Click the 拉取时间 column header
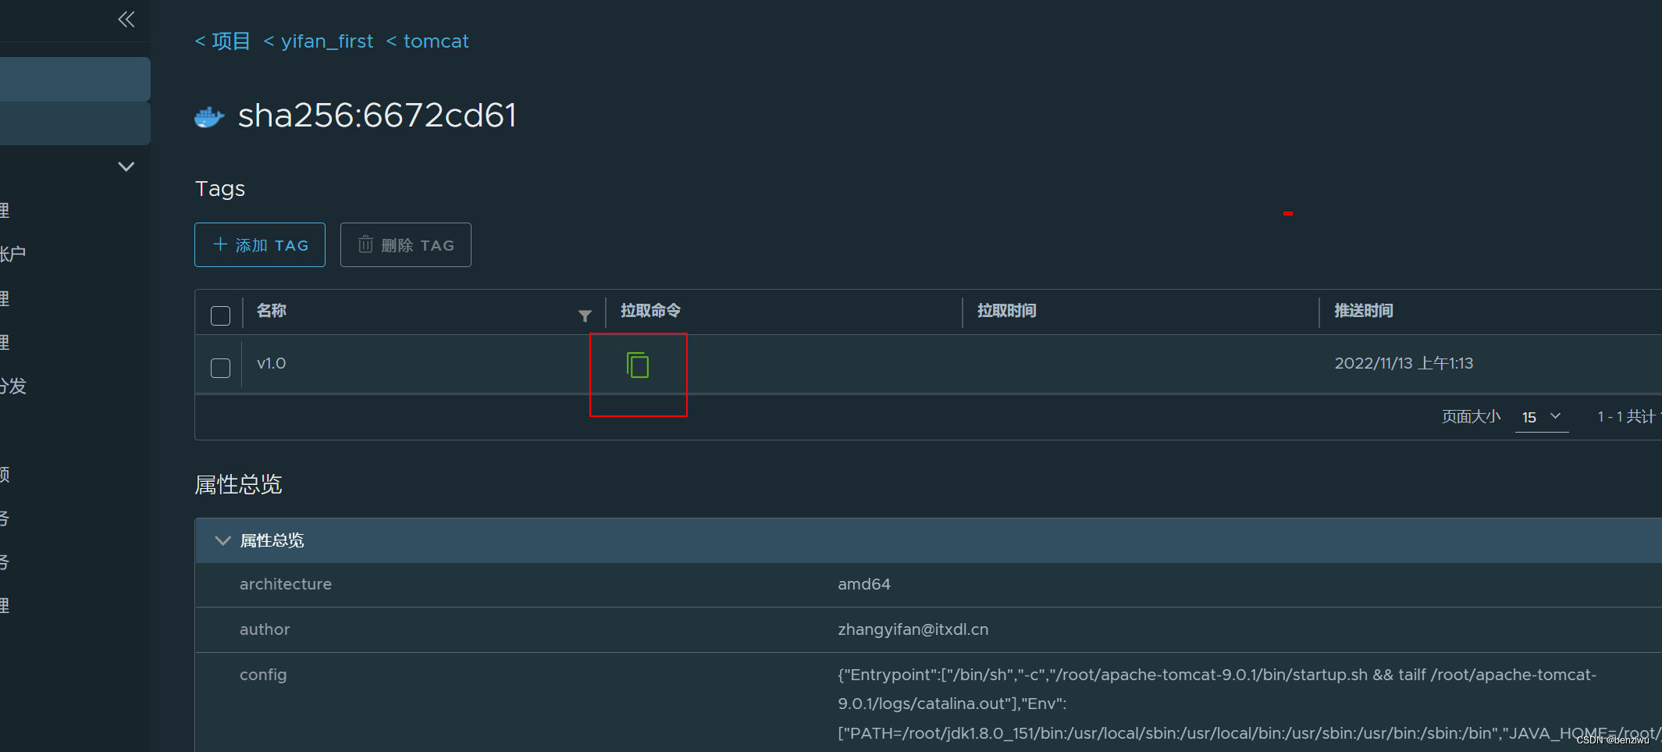This screenshot has width=1662, height=752. point(1007,311)
